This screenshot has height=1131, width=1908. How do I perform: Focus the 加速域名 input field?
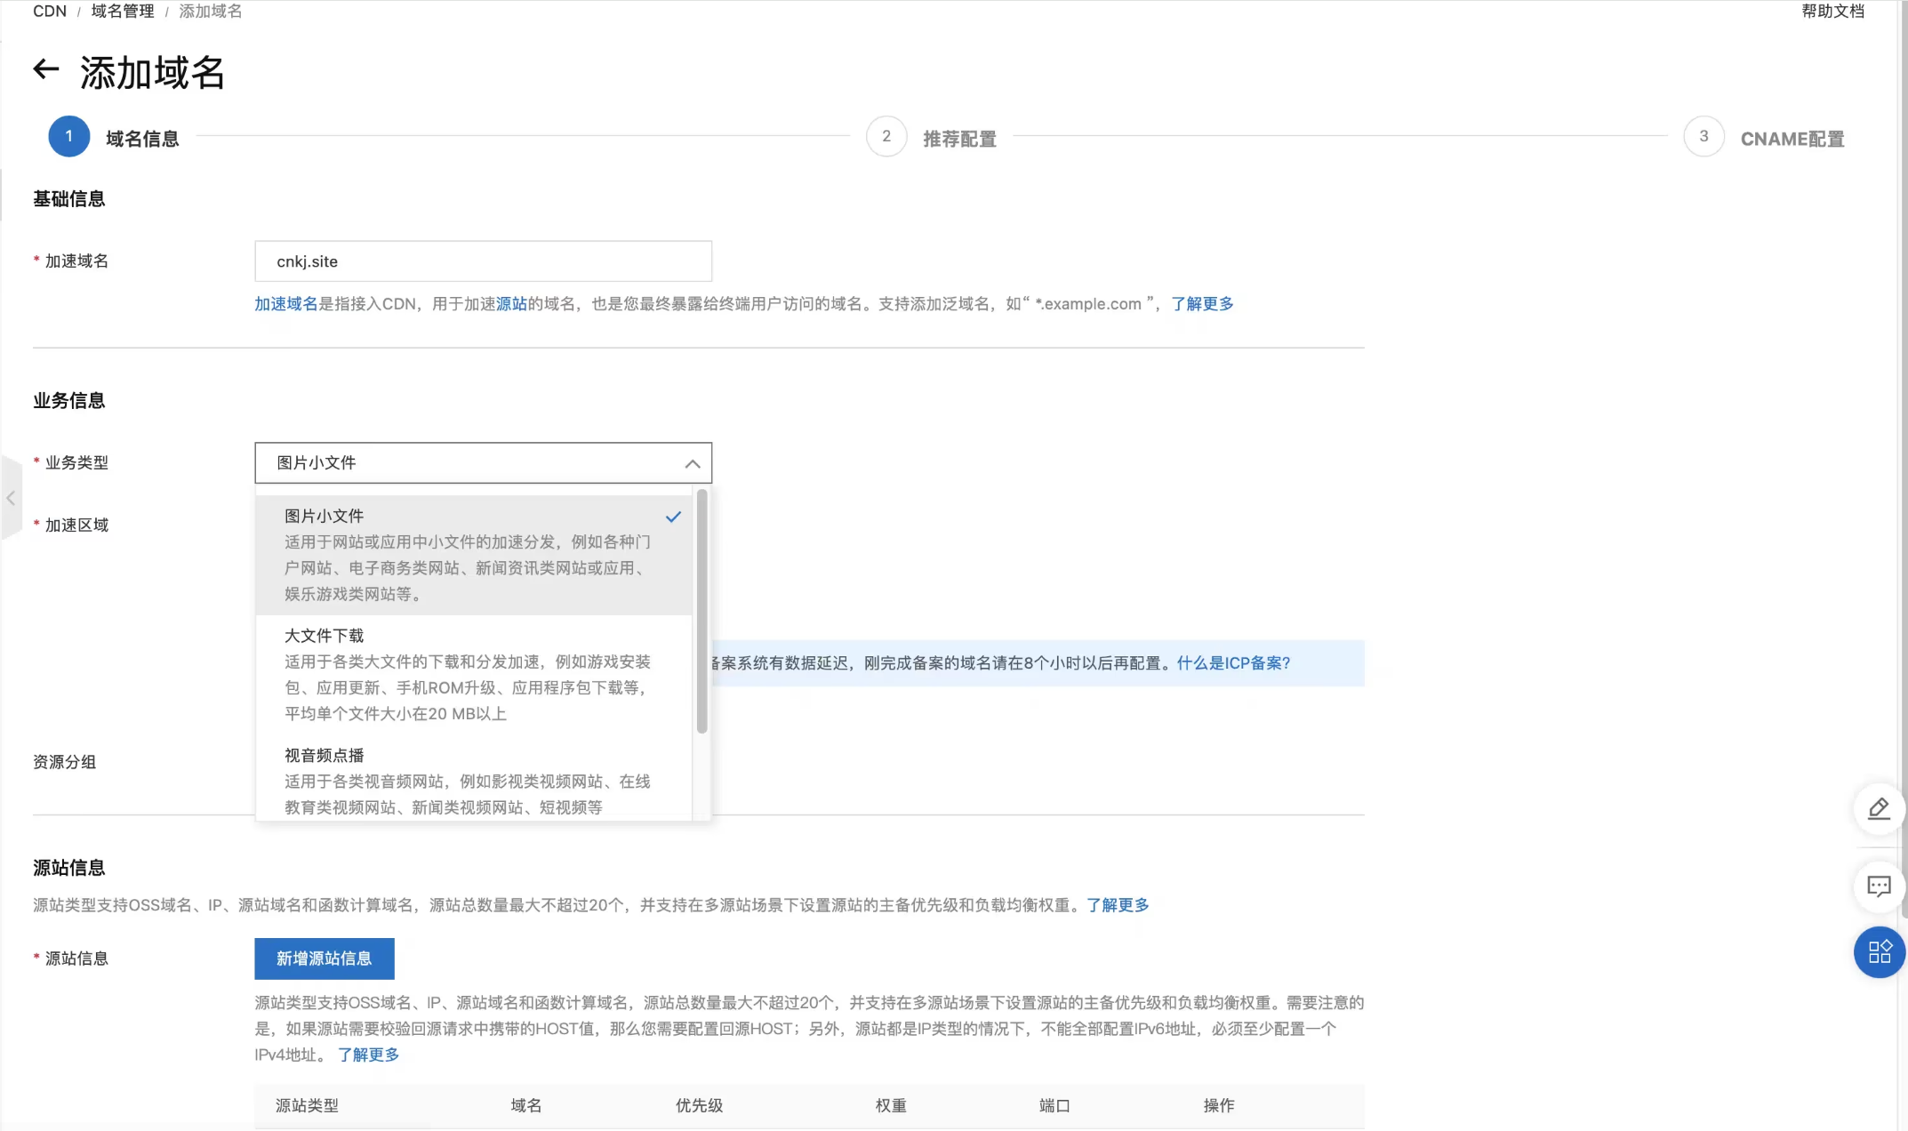click(483, 261)
